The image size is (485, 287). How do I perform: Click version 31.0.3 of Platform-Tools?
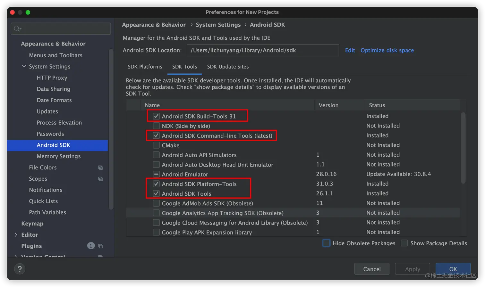(x=325, y=184)
